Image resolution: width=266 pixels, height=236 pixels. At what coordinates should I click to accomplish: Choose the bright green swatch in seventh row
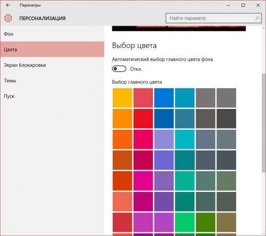click(x=185, y=222)
